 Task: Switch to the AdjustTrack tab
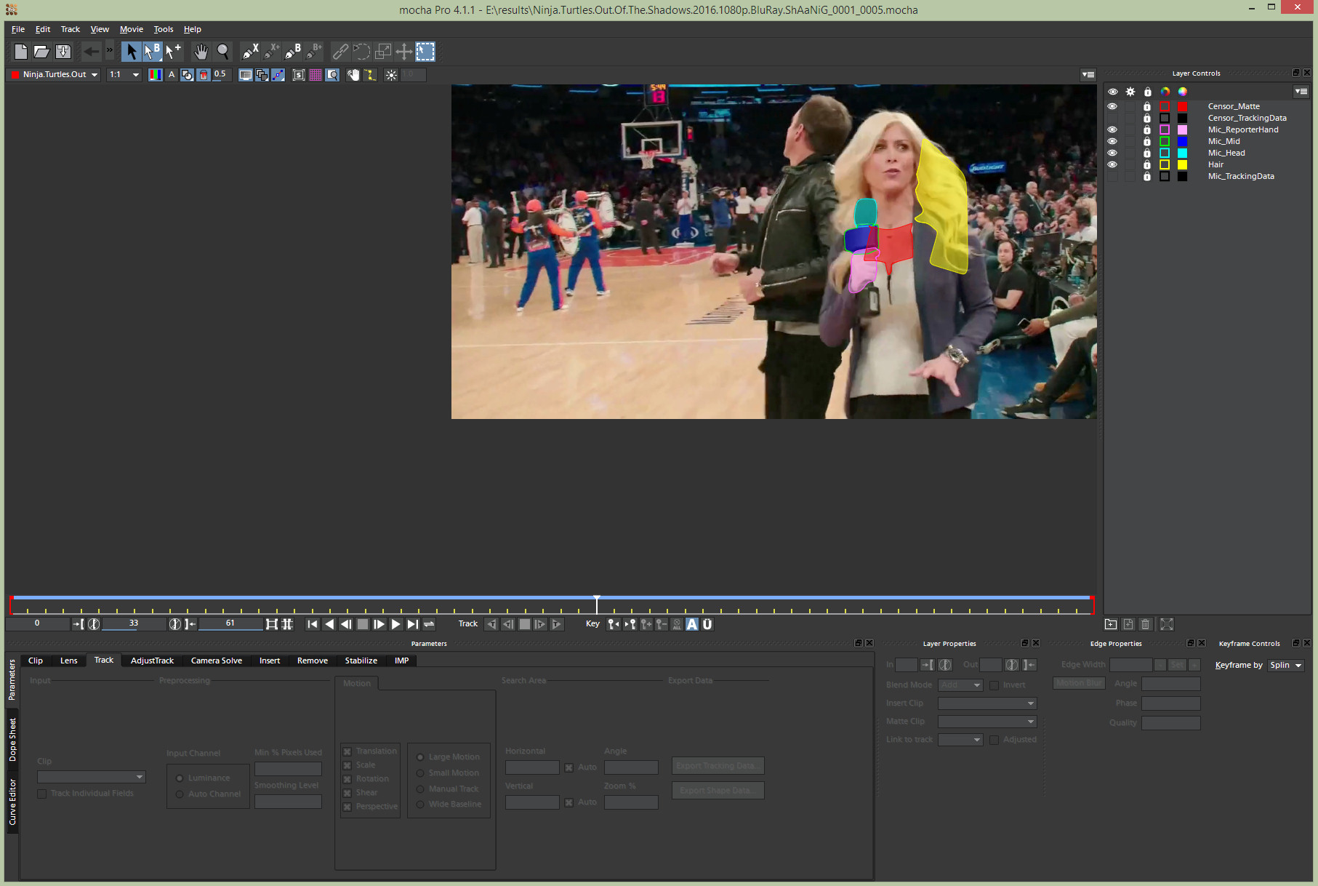152,660
